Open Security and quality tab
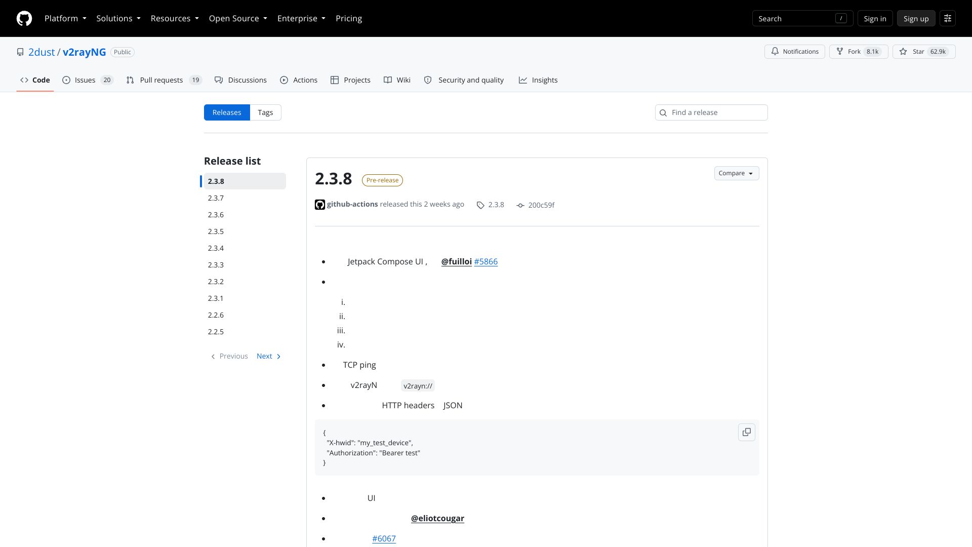Viewport: 972px width, 547px height. pyautogui.click(x=464, y=80)
